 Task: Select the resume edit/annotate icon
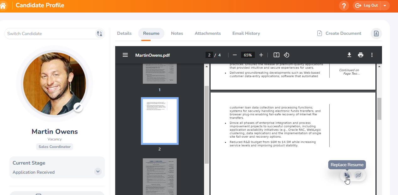358,175
